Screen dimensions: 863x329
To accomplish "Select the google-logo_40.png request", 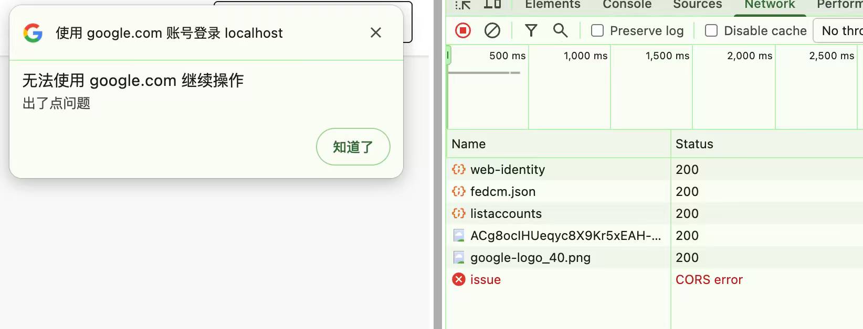I will [x=530, y=257].
